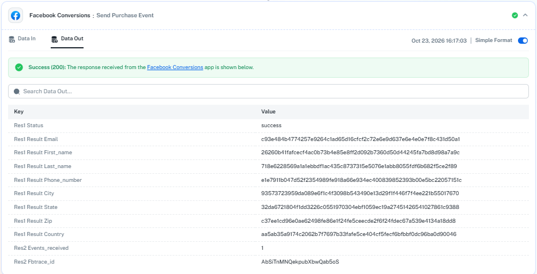Select the Res1 Result City key
Screen dimensions: 537x274
pyautogui.click(x=34, y=193)
